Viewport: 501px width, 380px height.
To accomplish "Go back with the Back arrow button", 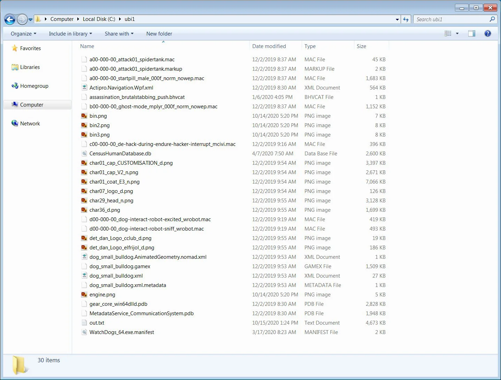I will click(10, 20).
